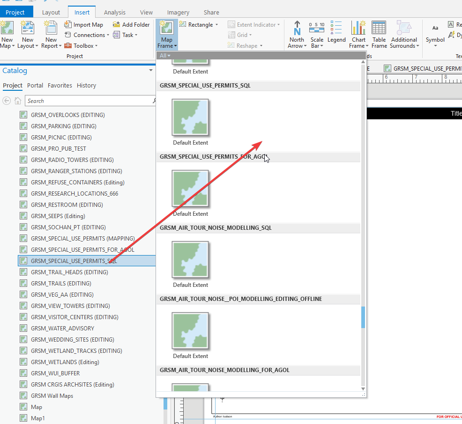The height and width of the screenshot is (424, 462).
Task: Switch to the Favorites catalog tab
Action: pos(60,85)
